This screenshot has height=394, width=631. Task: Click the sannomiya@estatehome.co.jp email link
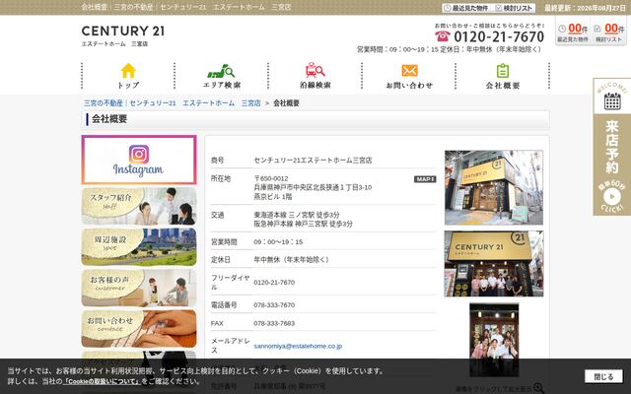pyautogui.click(x=298, y=346)
